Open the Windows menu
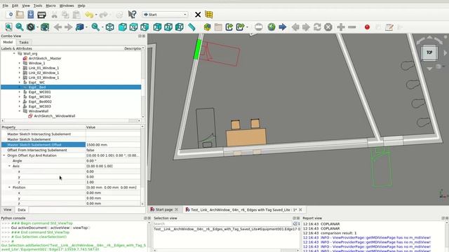449x252 pixels. [x=67, y=6]
